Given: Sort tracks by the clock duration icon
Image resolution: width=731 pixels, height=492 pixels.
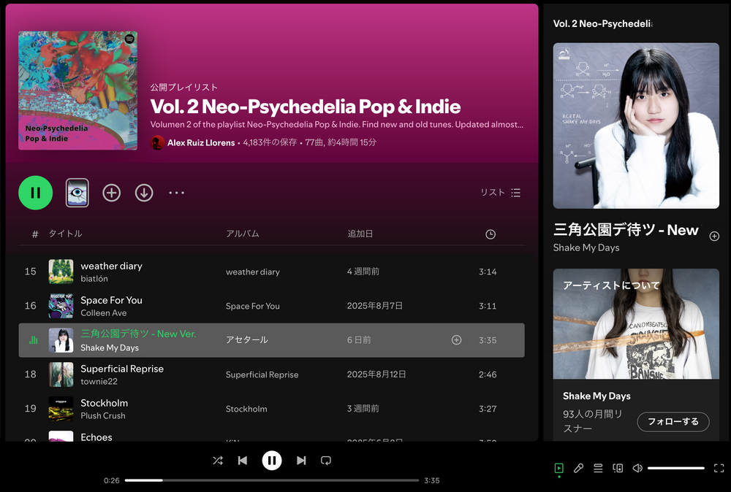Looking at the screenshot, I should click(491, 234).
